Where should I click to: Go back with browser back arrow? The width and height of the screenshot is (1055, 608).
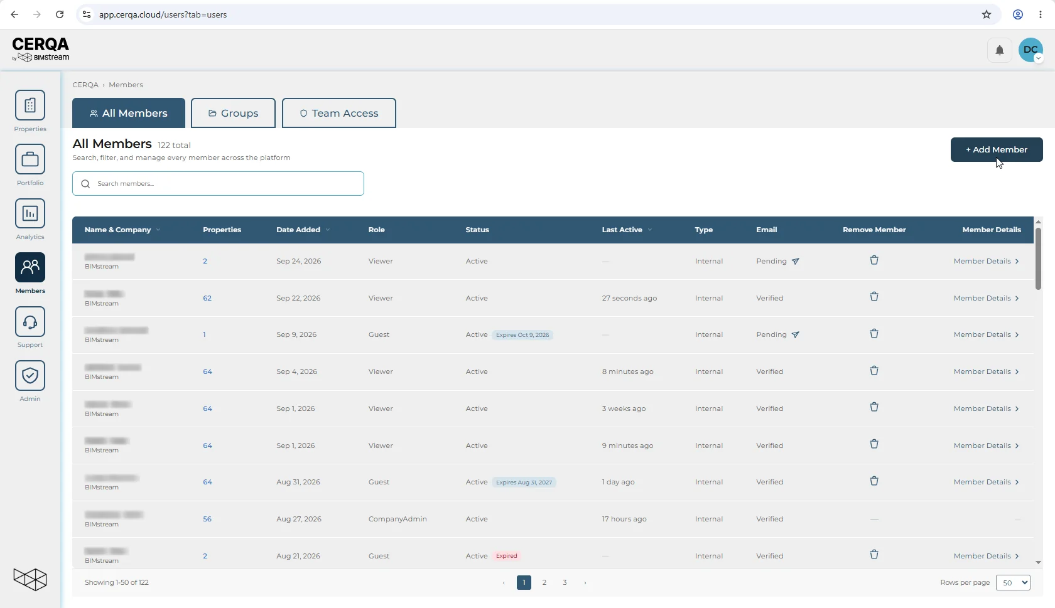[14, 14]
